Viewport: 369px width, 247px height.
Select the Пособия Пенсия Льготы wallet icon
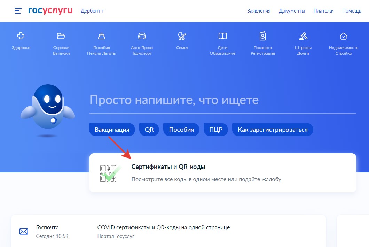pyautogui.click(x=102, y=36)
